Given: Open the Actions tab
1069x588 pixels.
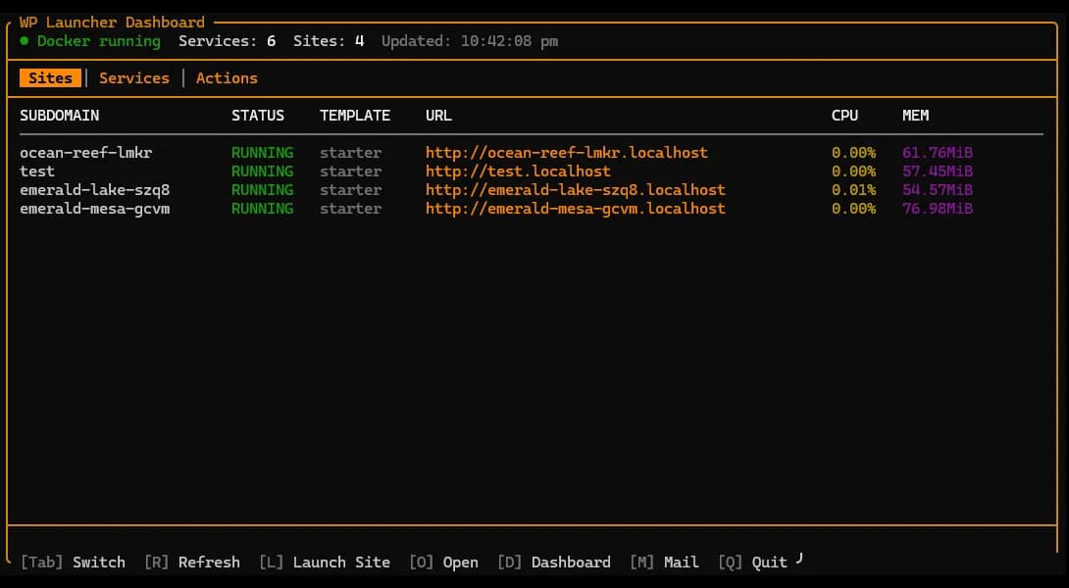Looking at the screenshot, I should [x=227, y=78].
